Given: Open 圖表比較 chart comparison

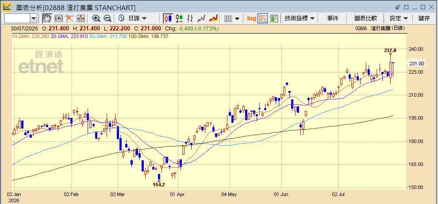Looking at the screenshot, I should [365, 19].
